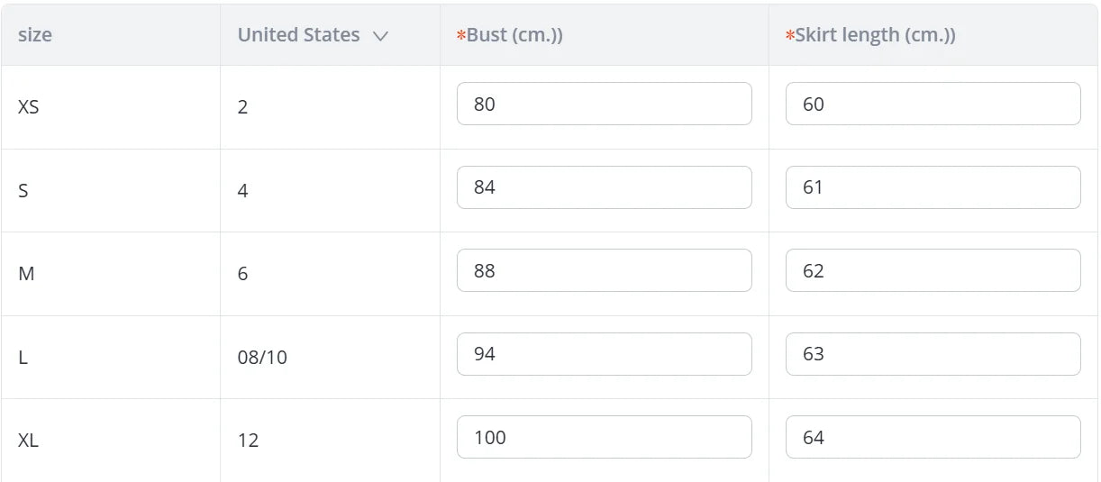This screenshot has width=1101, height=482.
Task: Select the XL bust input showing 100
Action: 604,437
